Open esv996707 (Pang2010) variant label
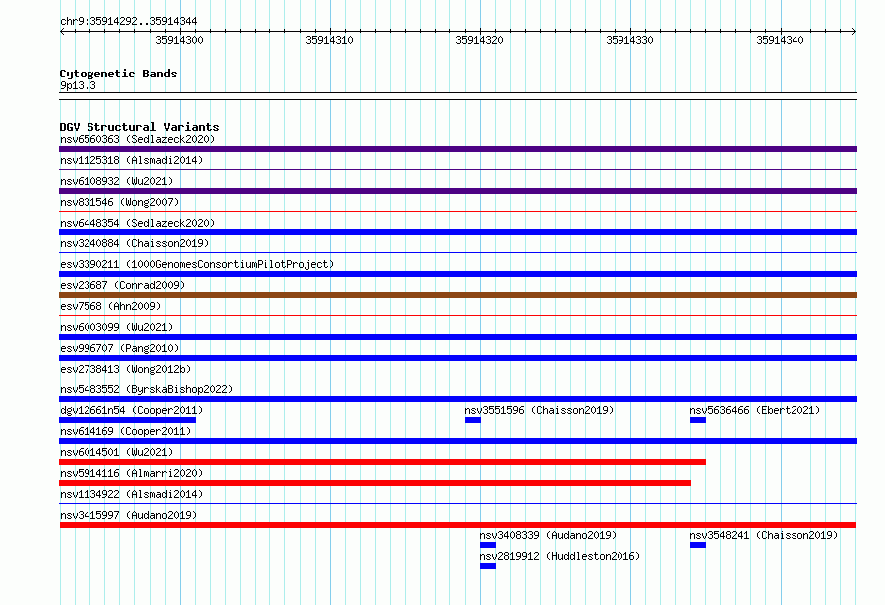 (119, 348)
